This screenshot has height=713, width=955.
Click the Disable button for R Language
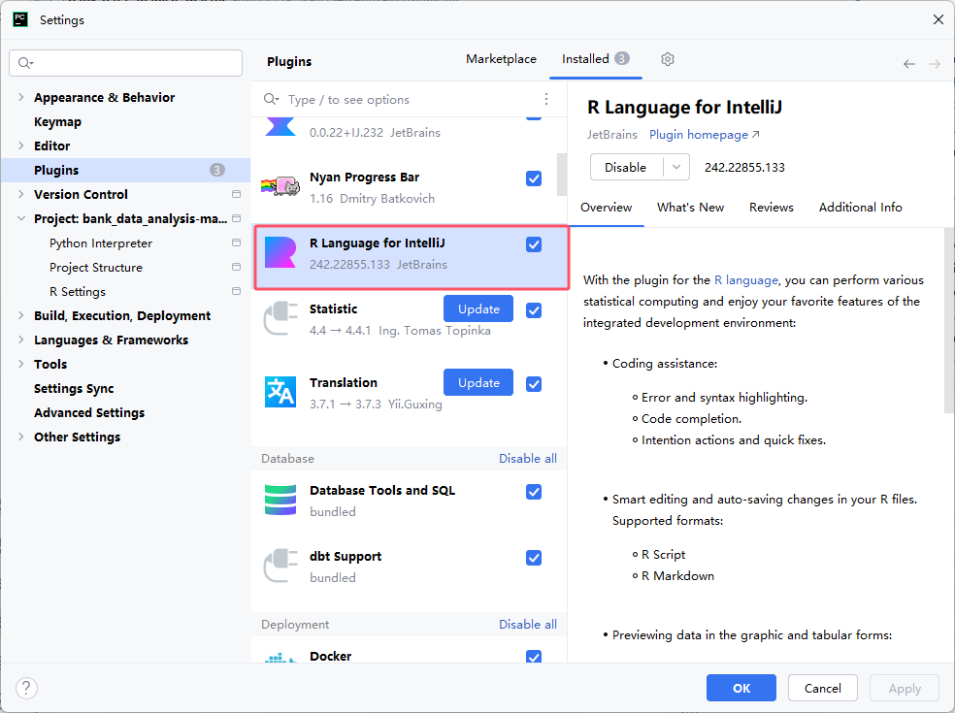pyautogui.click(x=626, y=167)
